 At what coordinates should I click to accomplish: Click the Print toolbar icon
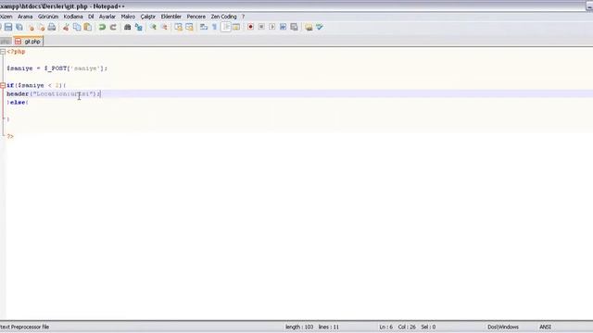(x=52, y=27)
